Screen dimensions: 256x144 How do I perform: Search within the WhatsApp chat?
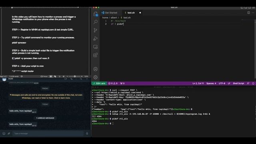81,79
